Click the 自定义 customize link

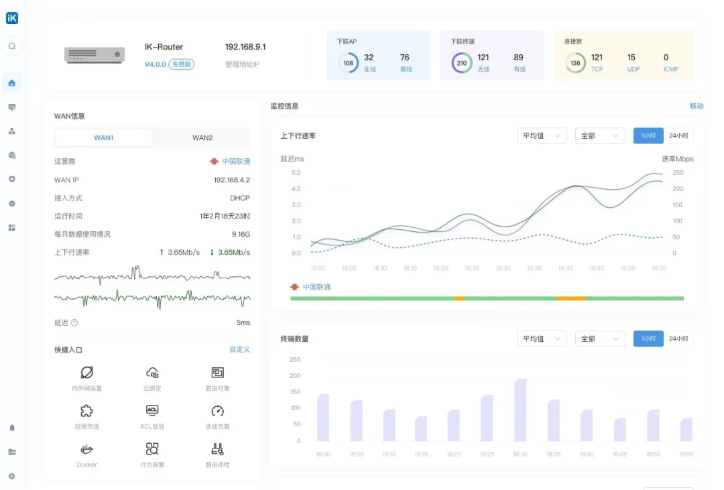pyautogui.click(x=239, y=350)
